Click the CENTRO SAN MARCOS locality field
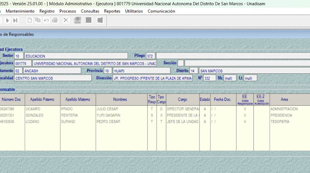 click(53, 78)
